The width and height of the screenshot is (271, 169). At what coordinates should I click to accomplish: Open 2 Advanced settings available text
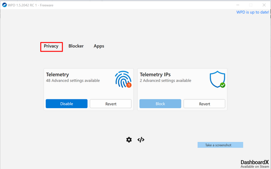click(x=166, y=81)
